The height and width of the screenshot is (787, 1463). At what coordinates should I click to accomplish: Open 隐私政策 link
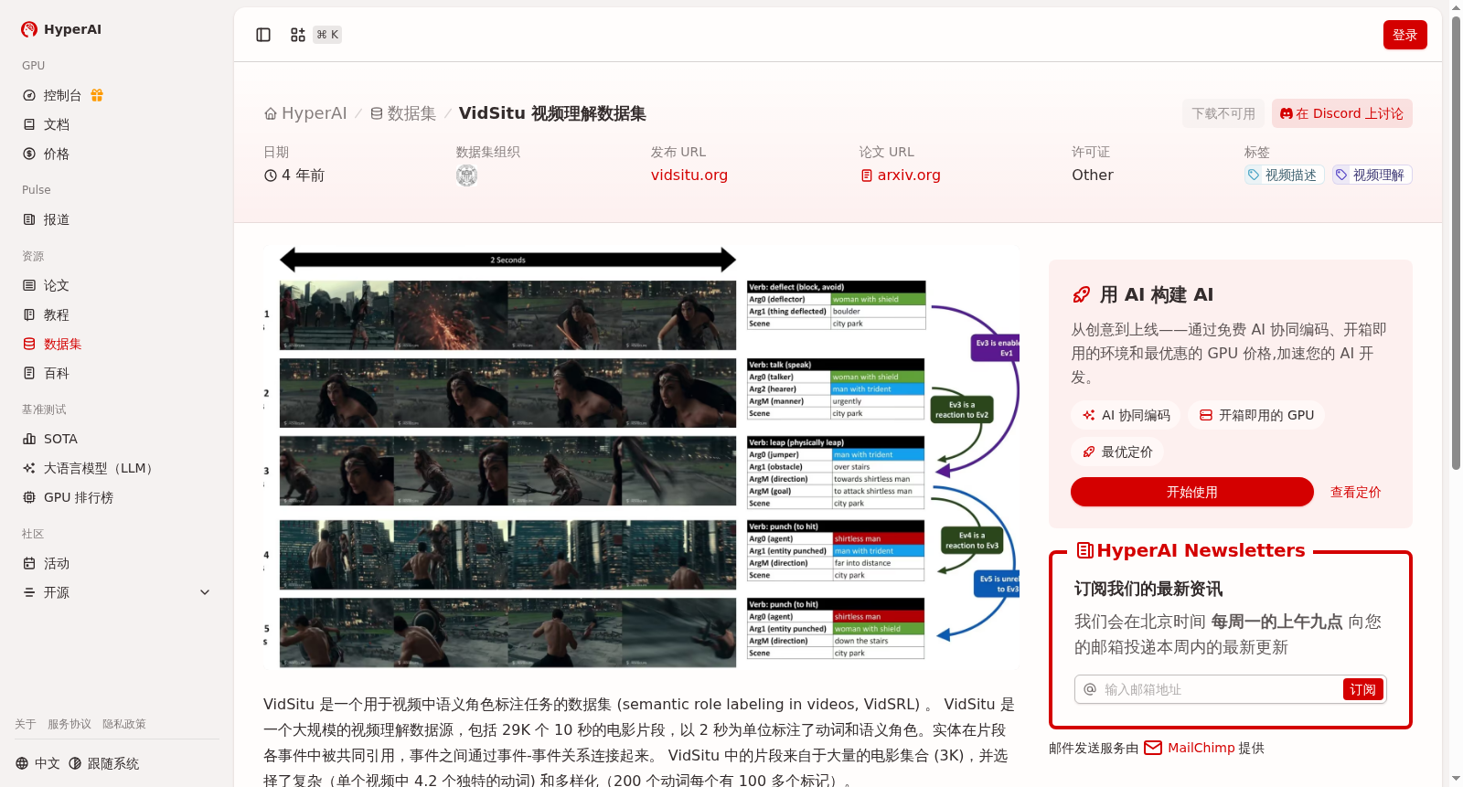tap(124, 724)
